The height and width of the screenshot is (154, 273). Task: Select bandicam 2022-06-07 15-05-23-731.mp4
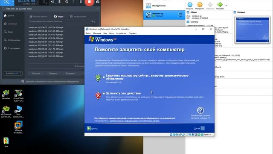46,42
